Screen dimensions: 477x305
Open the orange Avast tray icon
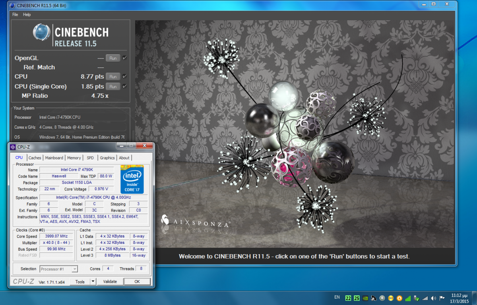399,298
